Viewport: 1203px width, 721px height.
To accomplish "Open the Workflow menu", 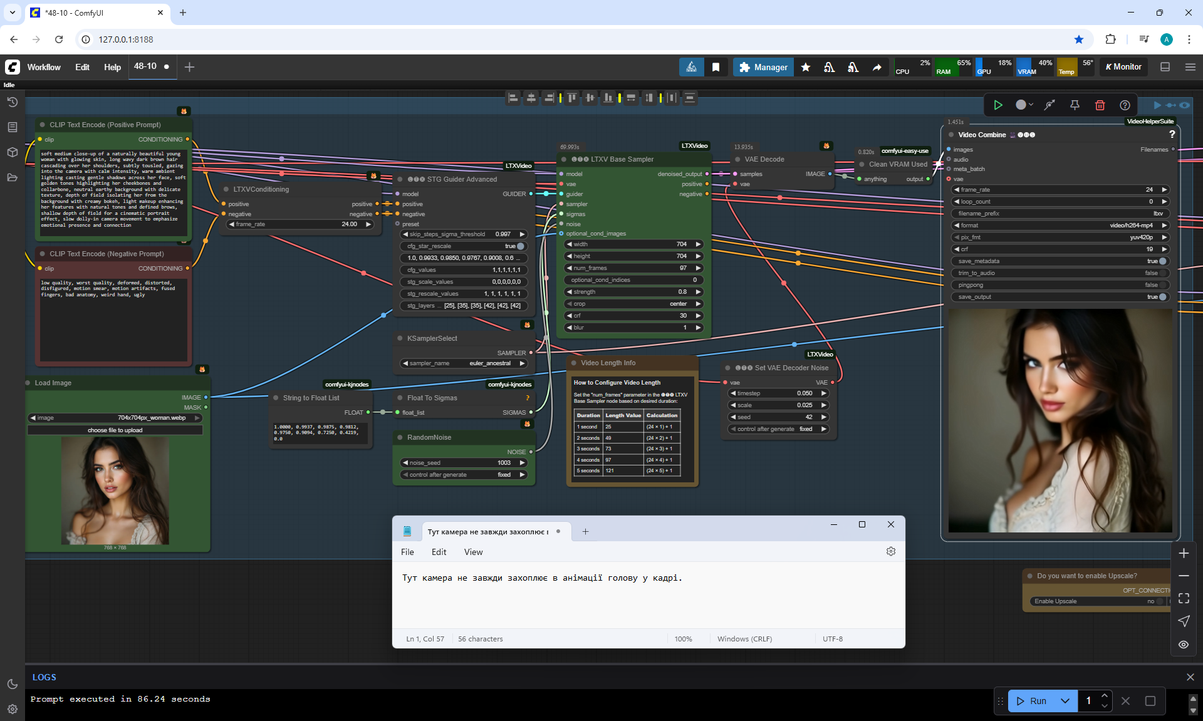I will pyautogui.click(x=44, y=67).
